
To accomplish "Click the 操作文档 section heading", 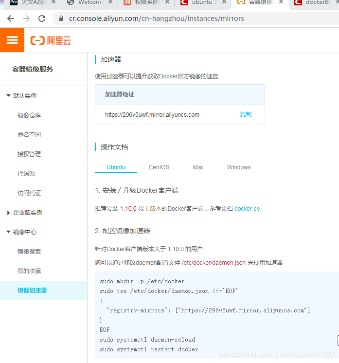I will (x=114, y=147).
